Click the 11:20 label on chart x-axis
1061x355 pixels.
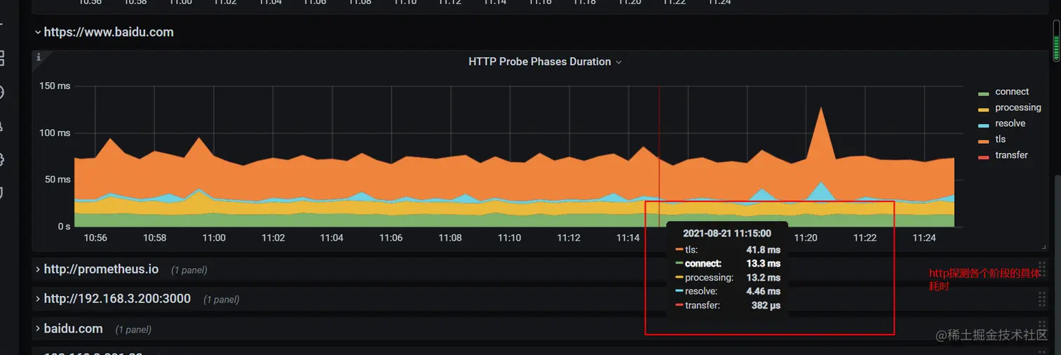[806, 238]
